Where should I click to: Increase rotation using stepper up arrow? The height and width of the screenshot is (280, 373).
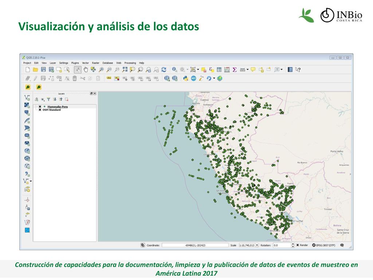point(293,244)
